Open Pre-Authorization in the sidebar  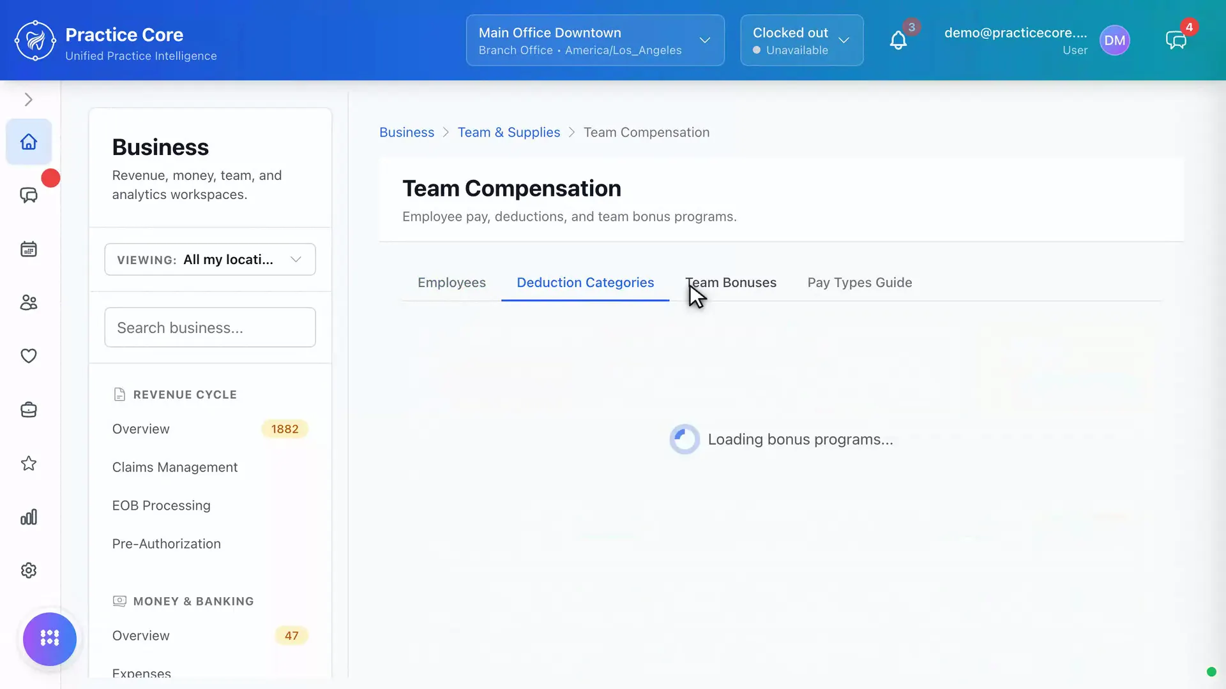pos(210,544)
